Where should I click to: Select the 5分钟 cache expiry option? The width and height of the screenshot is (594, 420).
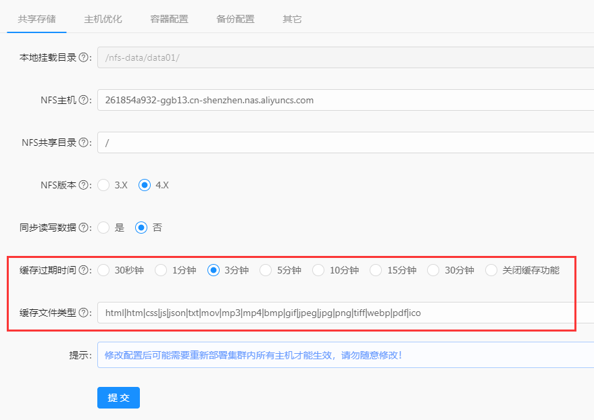(x=266, y=270)
